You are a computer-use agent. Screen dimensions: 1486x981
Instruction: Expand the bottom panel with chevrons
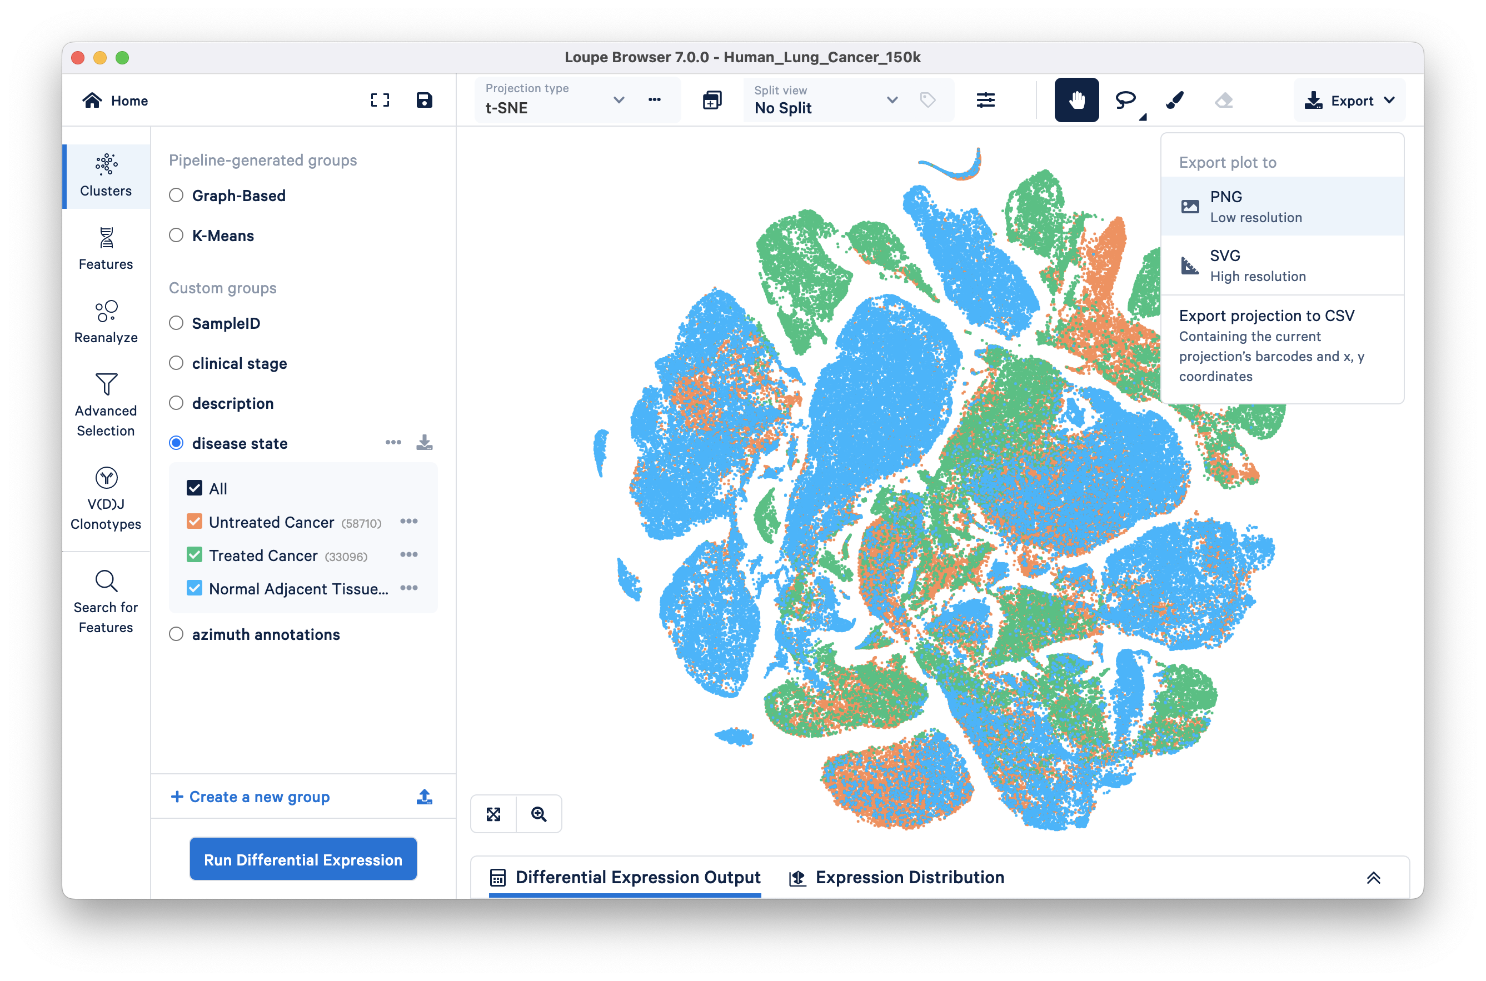(1373, 878)
